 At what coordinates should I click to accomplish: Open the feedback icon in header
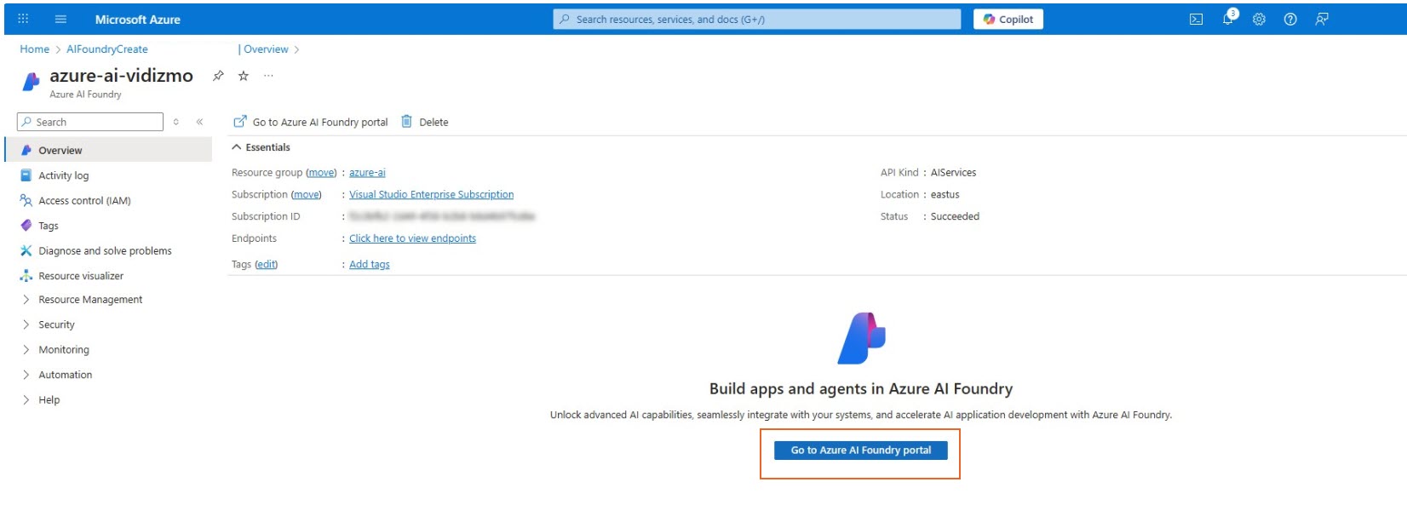1322,20
